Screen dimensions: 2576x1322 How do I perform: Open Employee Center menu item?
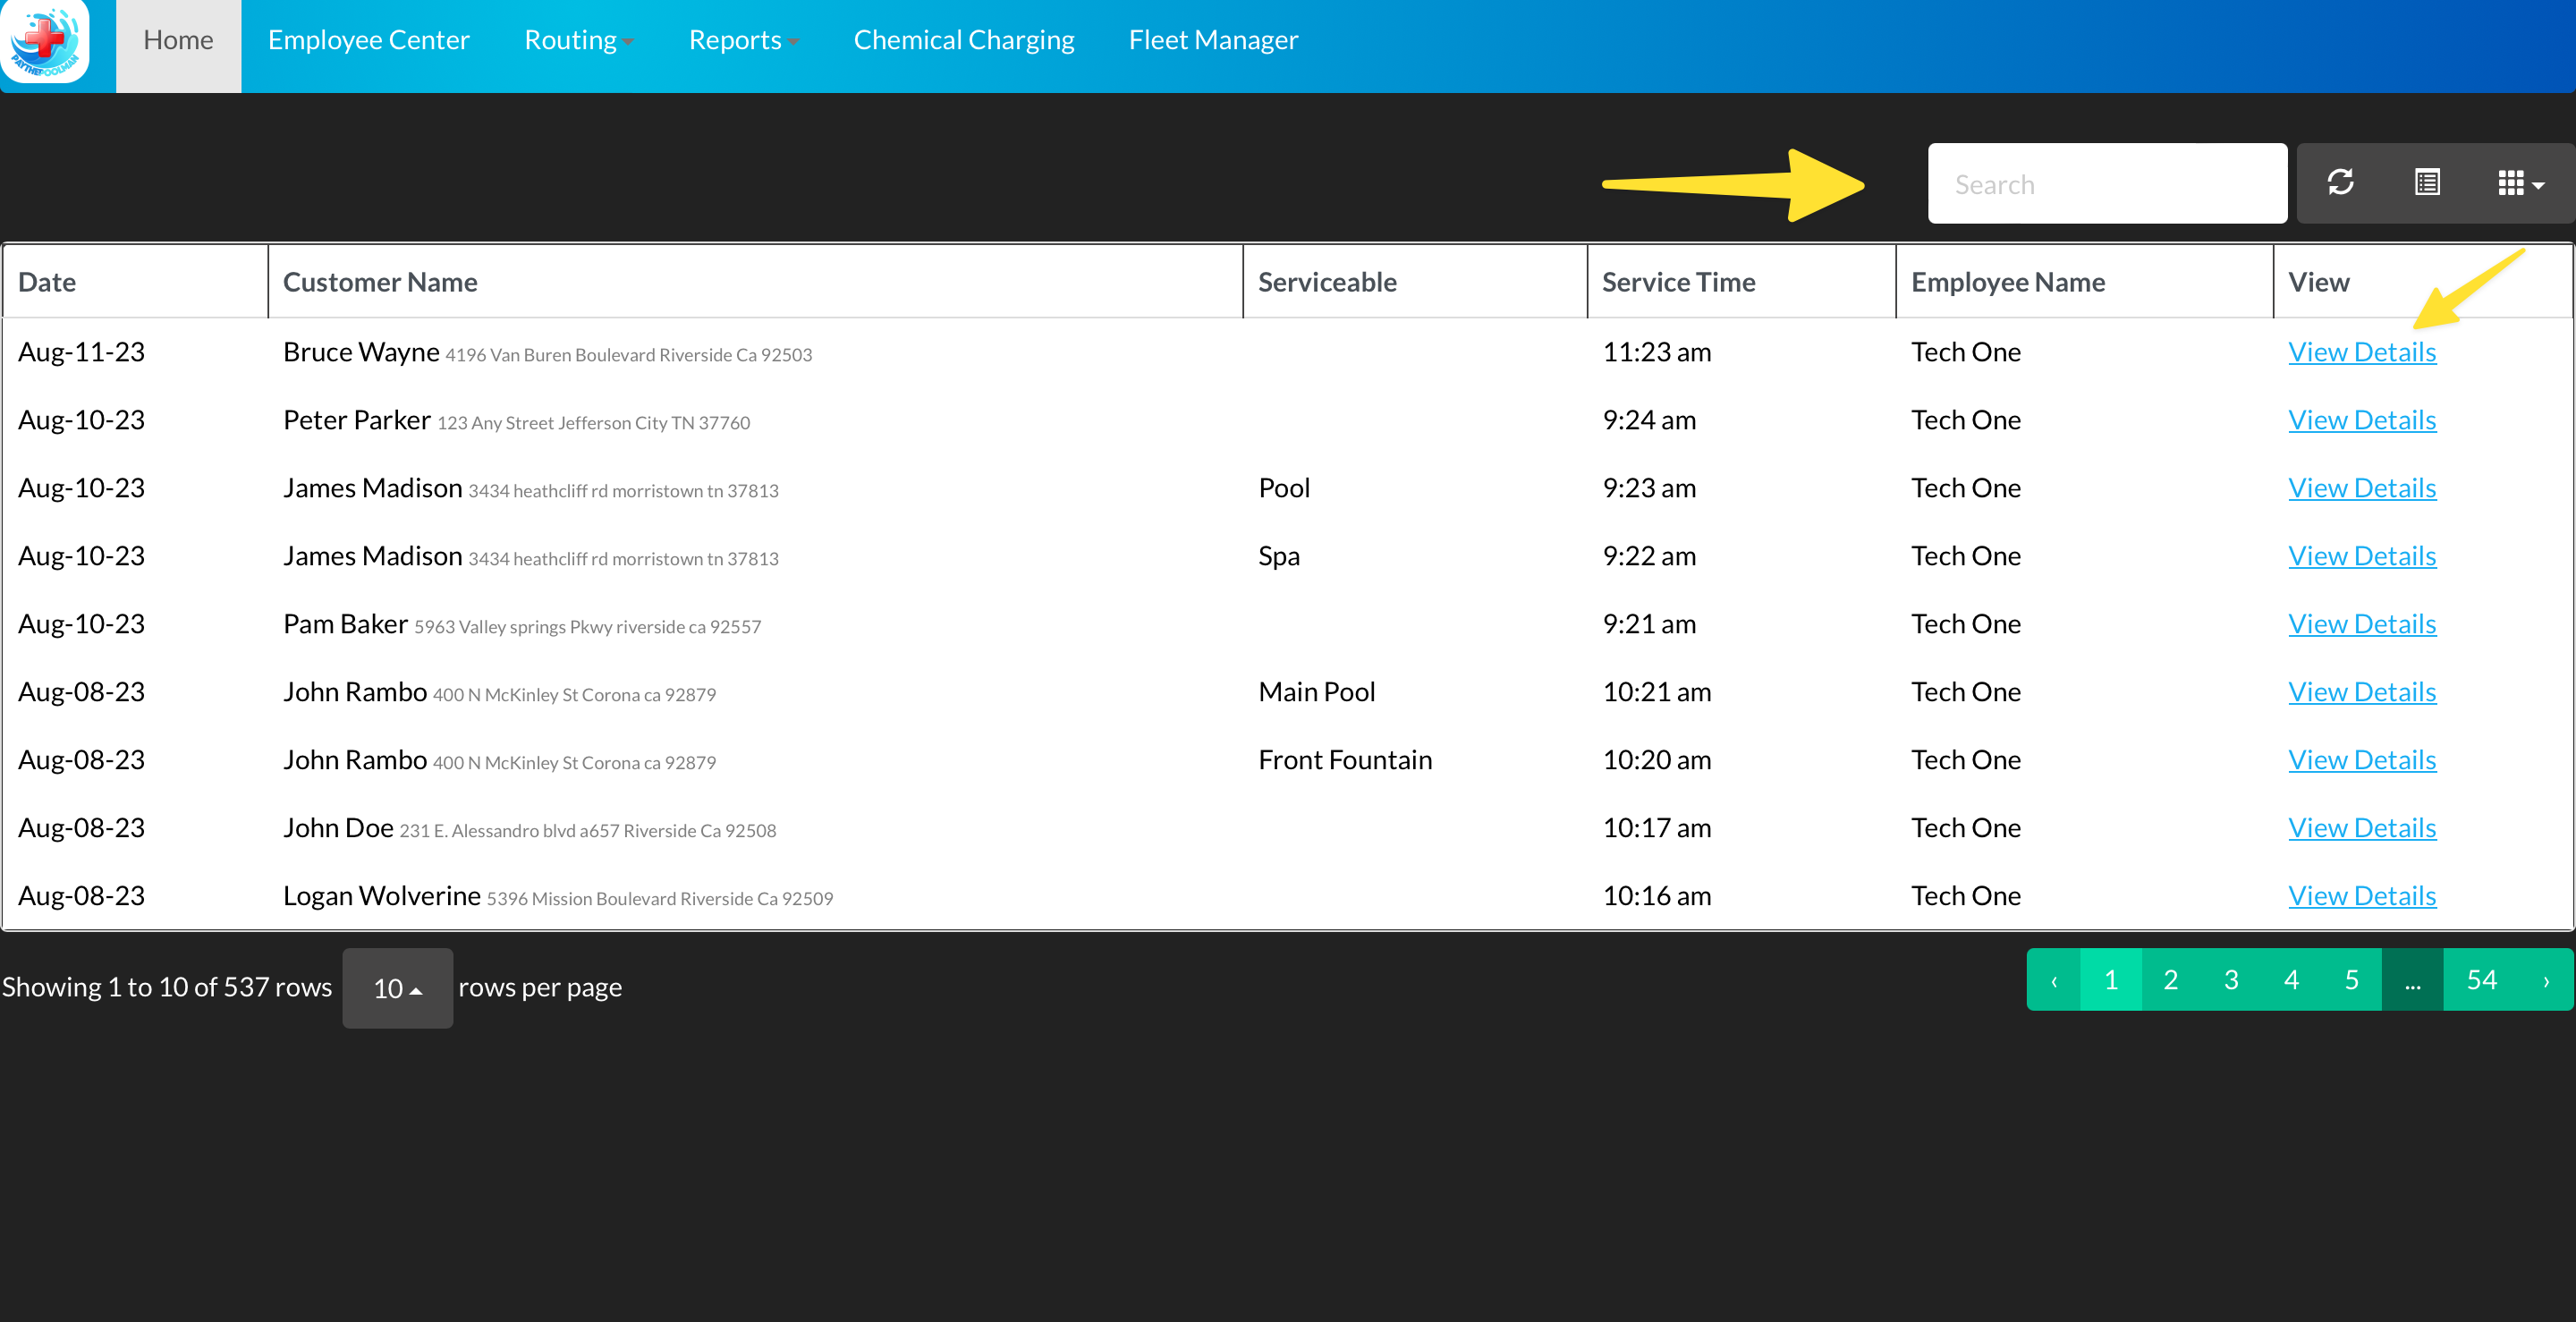368,40
